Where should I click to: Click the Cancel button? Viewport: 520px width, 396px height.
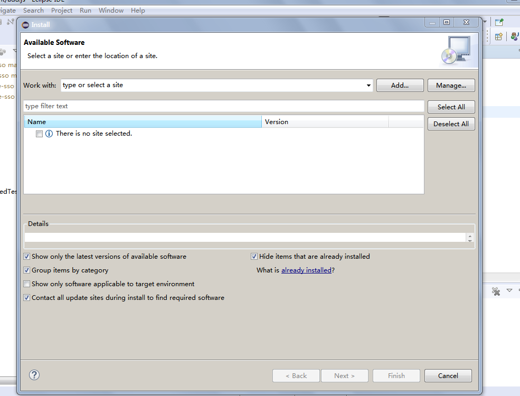(448, 375)
